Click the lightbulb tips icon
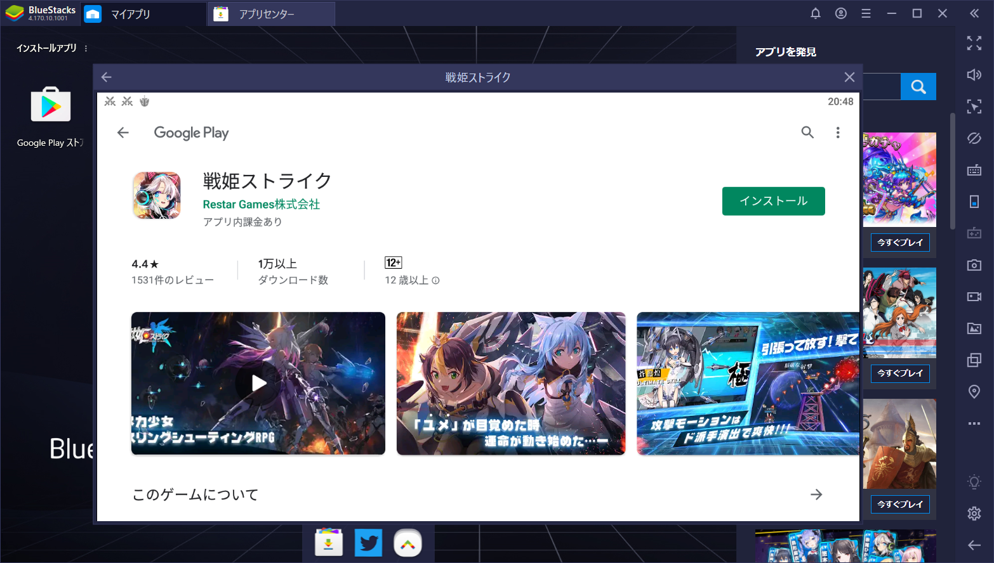 pyautogui.click(x=974, y=482)
